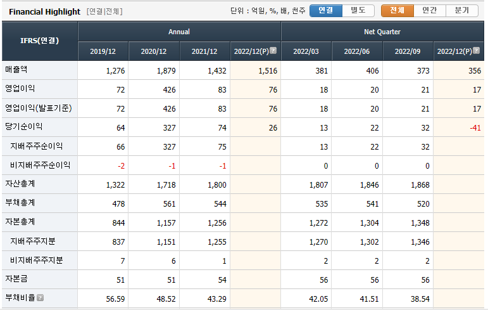488x310 pixels.
Task: Click 매출액 value 1,879
Action: [166, 71]
